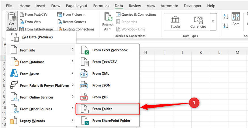Image resolution: width=248 pixels, height=128 pixels.
Task: Expand the Legacy Wizards submenu
Action: pyautogui.click(x=41, y=121)
